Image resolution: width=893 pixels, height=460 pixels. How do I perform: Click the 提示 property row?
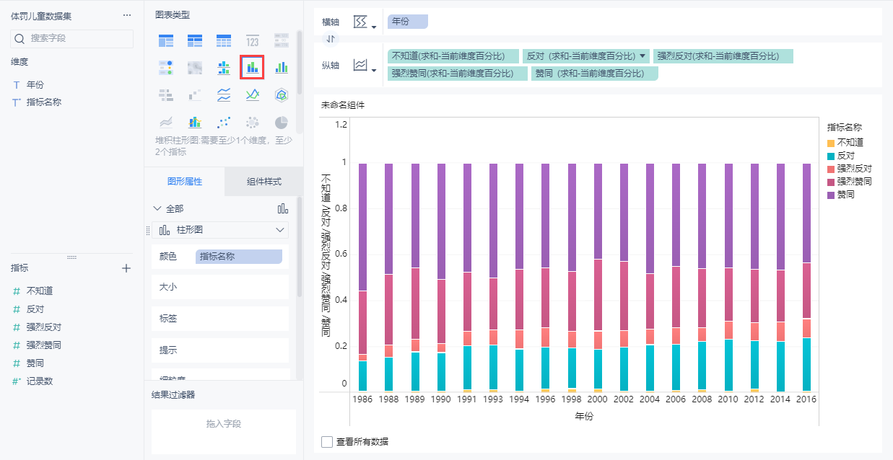[220, 350]
